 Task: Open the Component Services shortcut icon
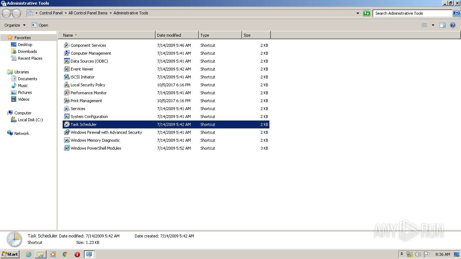click(67, 45)
